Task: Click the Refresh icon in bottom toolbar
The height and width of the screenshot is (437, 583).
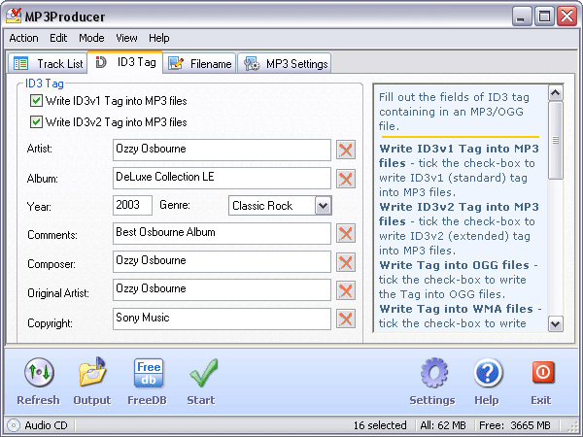Action: click(39, 373)
